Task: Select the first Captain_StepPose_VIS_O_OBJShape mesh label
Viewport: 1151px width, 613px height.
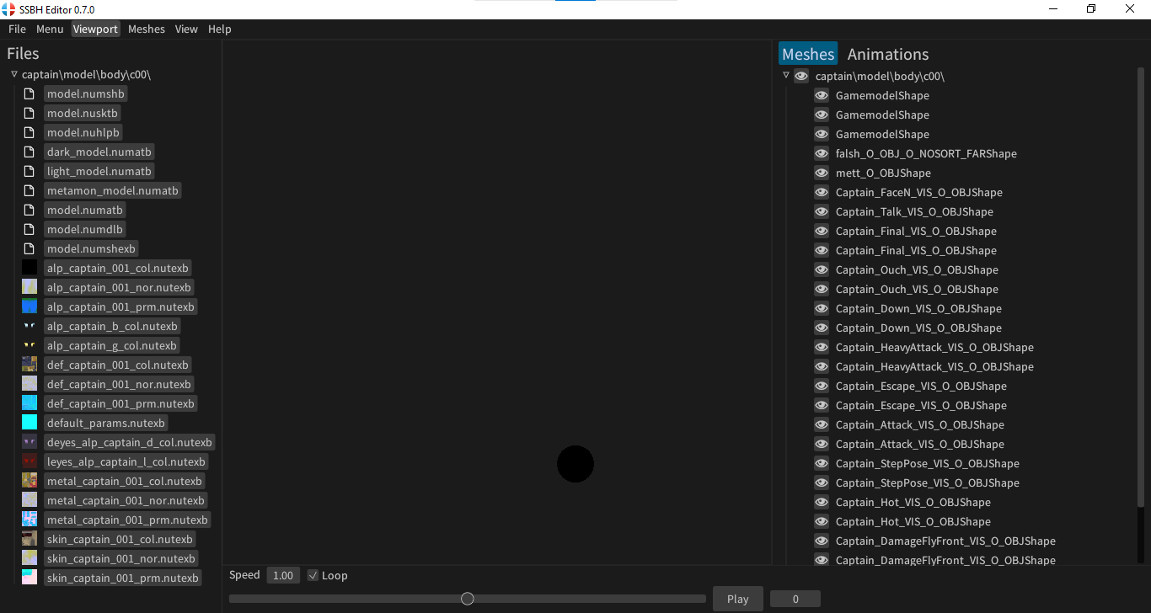Action: tap(928, 463)
